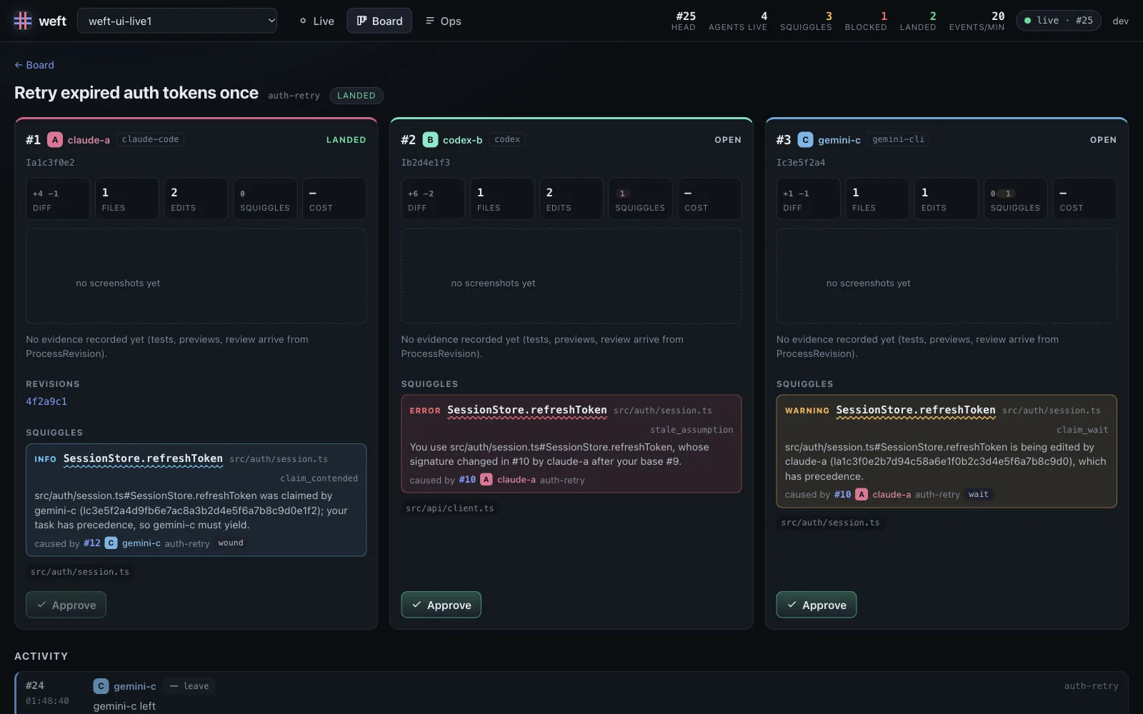Screen dimensions: 1143x714
Task: Click the gemini-c agent avatar icon in card #3
Action: point(805,140)
